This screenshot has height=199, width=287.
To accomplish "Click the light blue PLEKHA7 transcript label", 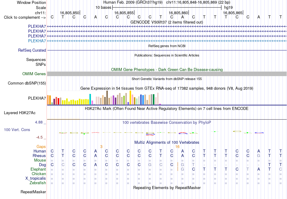I will (x=37, y=41).
